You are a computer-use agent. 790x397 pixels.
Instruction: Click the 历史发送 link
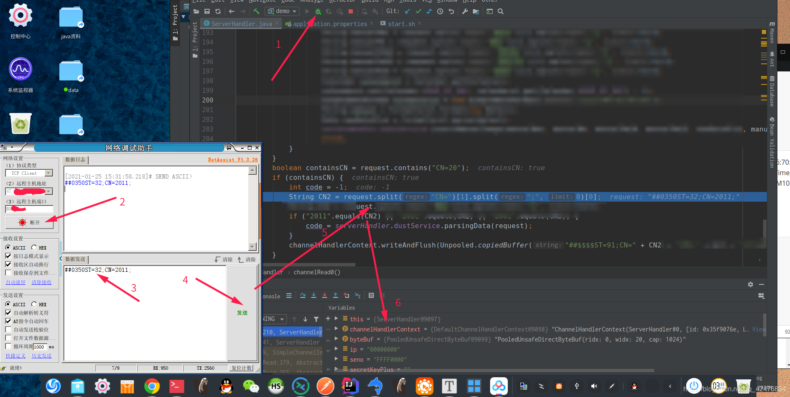tap(42, 356)
